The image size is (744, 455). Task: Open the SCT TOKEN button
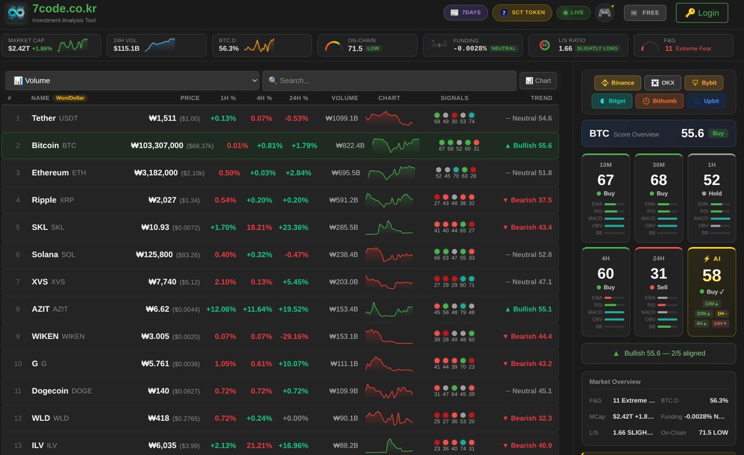point(522,12)
